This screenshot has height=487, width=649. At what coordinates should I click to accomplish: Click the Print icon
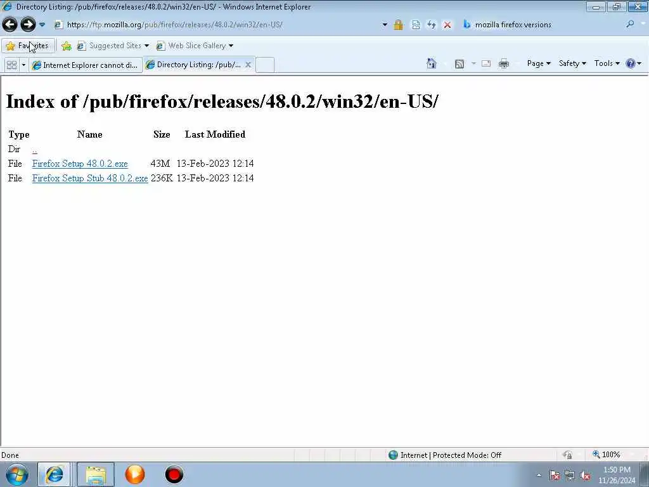click(x=504, y=64)
